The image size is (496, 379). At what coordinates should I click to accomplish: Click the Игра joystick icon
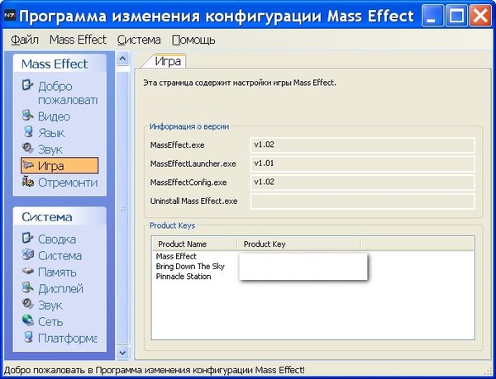point(28,165)
